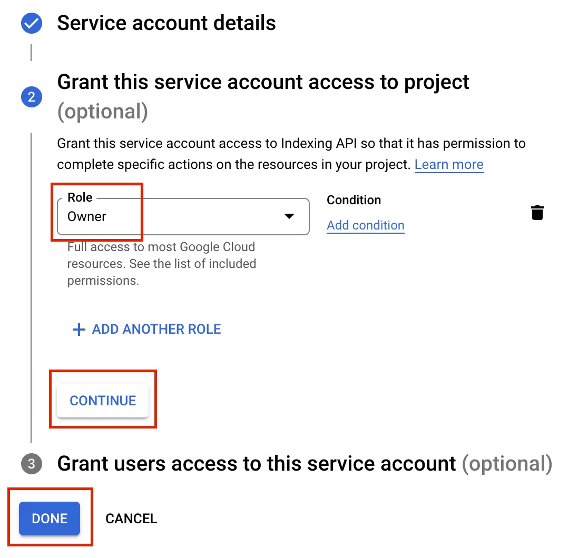Screen dimensions: 588x558
Task: Click the completed step checkmark icon
Action: (x=32, y=24)
